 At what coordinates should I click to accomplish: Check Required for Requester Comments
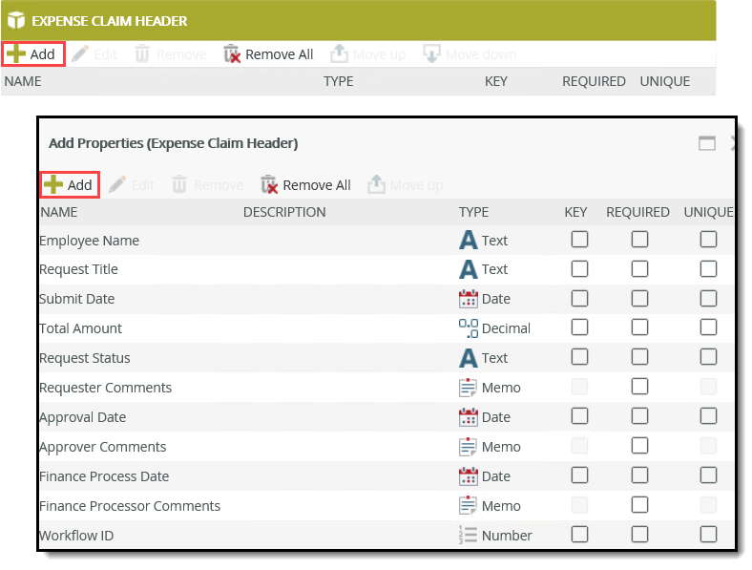tap(639, 387)
